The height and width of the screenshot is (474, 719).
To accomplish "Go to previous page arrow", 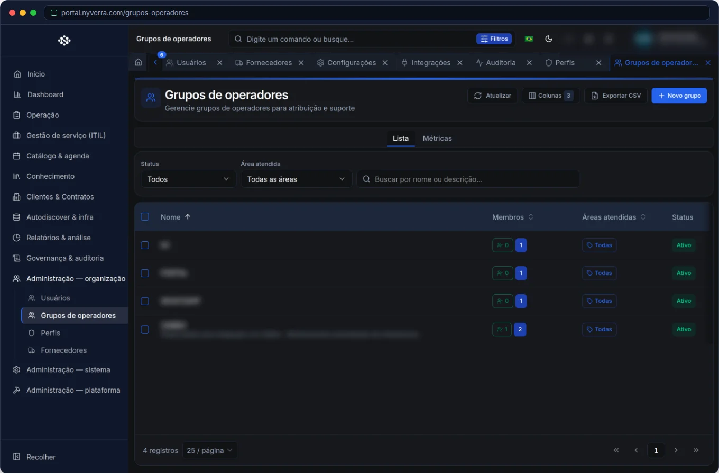I will [x=636, y=450].
